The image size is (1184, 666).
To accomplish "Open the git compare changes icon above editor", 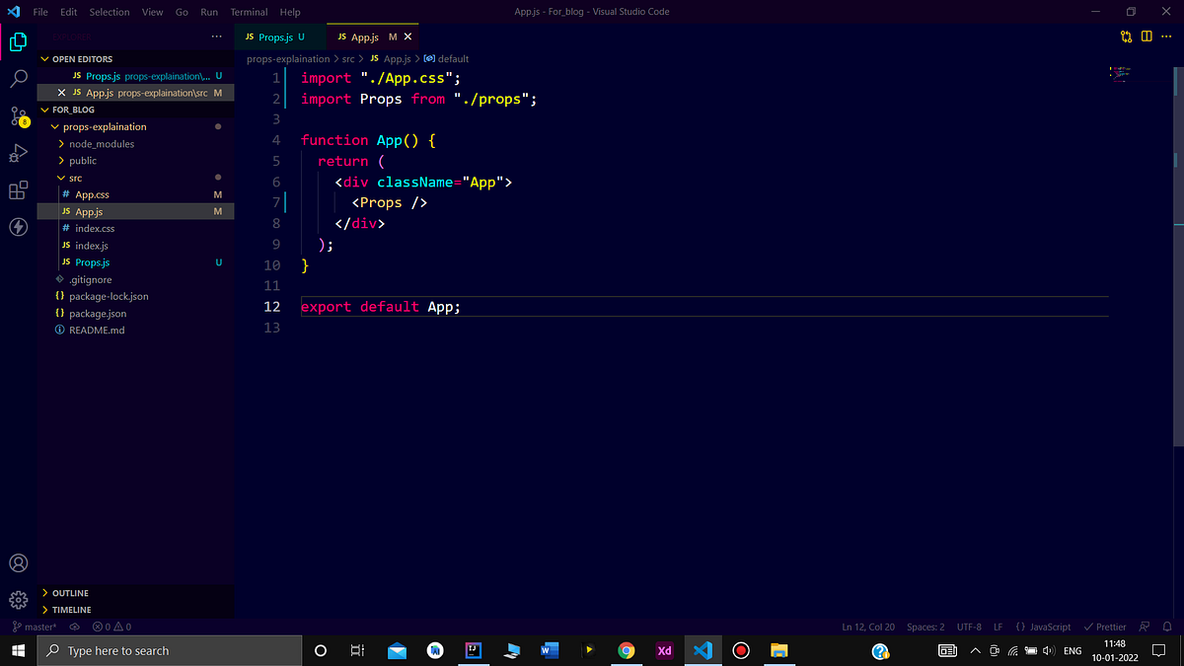I will pyautogui.click(x=1126, y=35).
